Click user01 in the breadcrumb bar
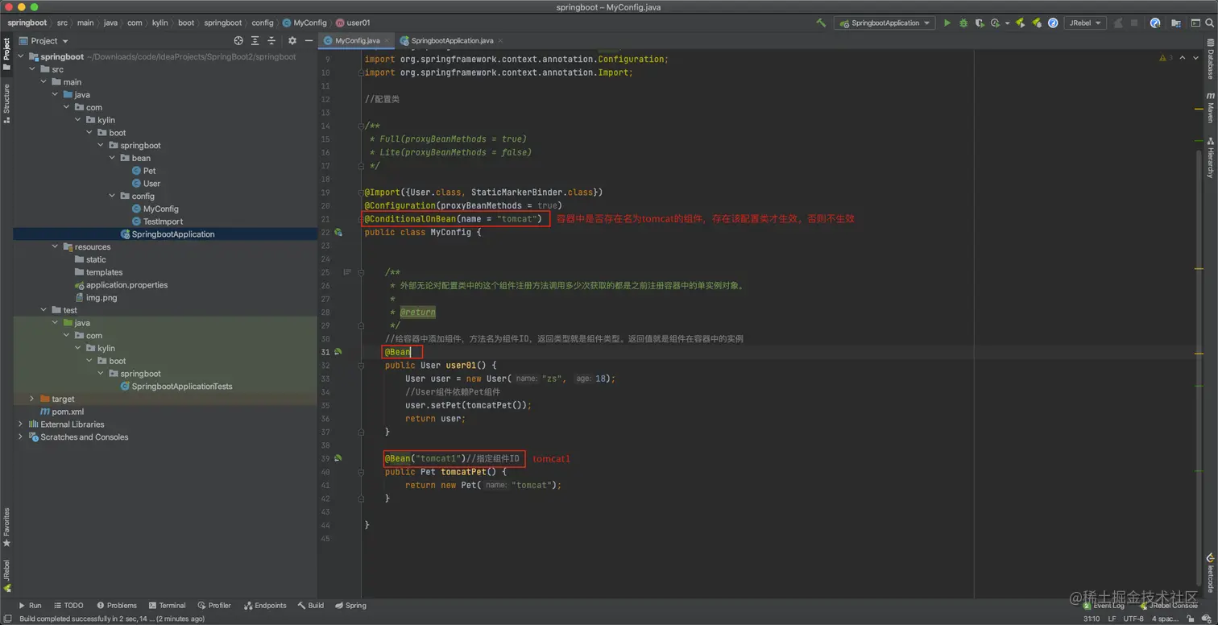The image size is (1218, 625). tap(353, 23)
